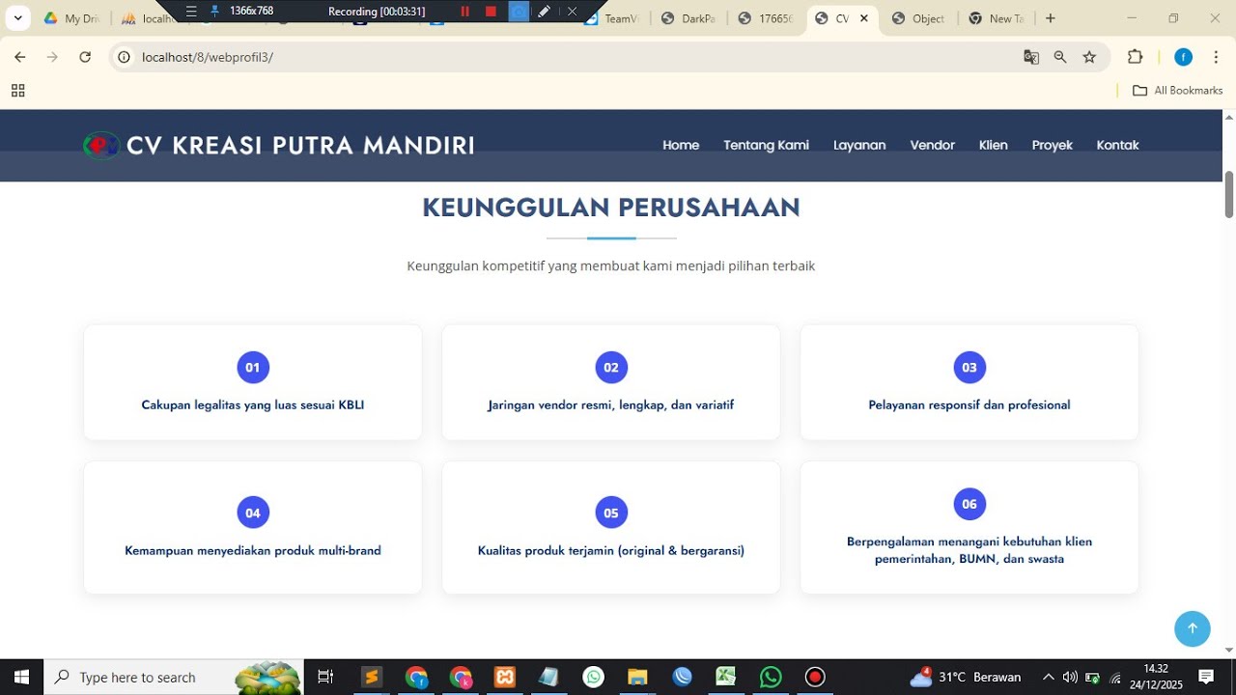1236x695 pixels.
Task: Show hidden system tray icons chevron
Action: pyautogui.click(x=1049, y=677)
